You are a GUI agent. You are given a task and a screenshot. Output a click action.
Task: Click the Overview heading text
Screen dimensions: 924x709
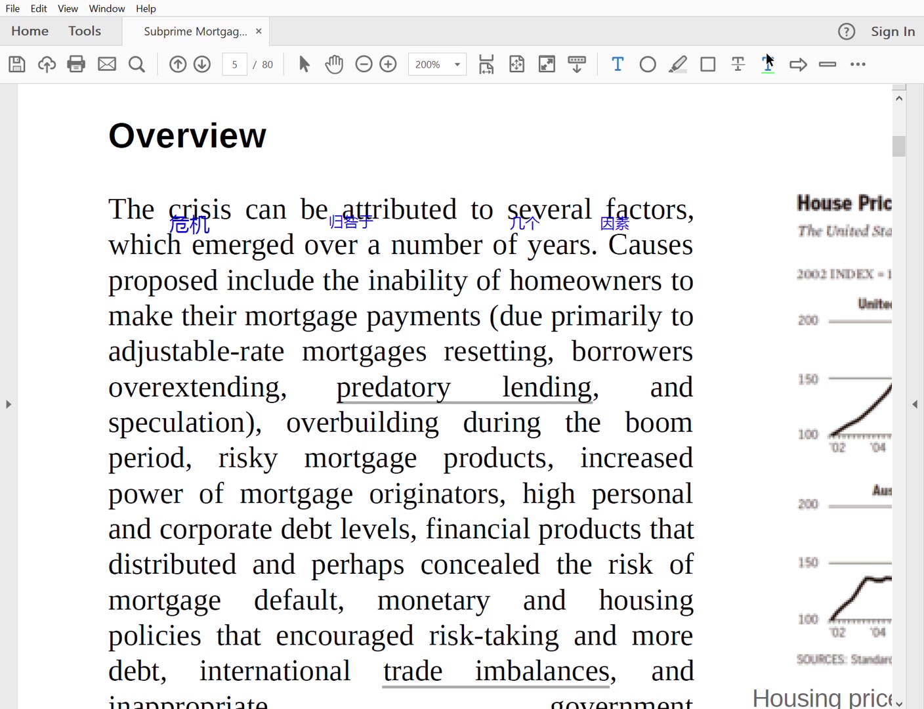point(188,136)
